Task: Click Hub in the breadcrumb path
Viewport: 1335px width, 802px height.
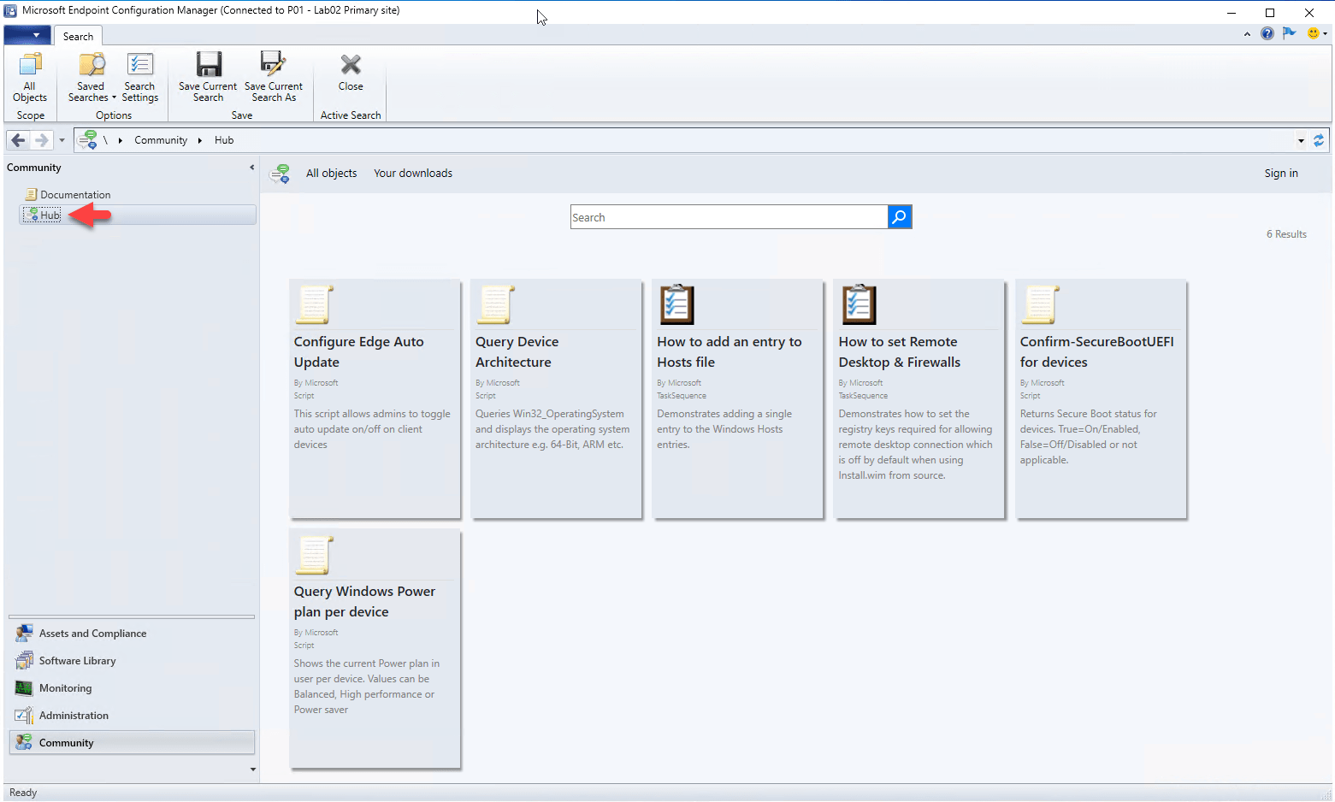Action: tap(224, 140)
